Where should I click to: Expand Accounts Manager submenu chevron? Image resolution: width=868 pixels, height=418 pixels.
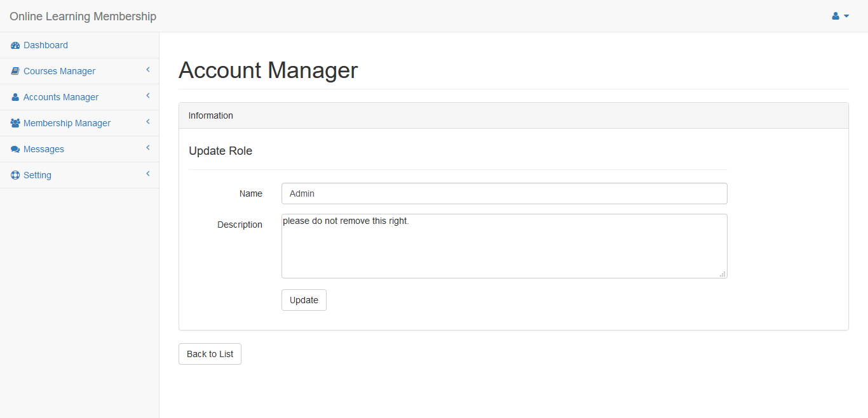(147, 96)
